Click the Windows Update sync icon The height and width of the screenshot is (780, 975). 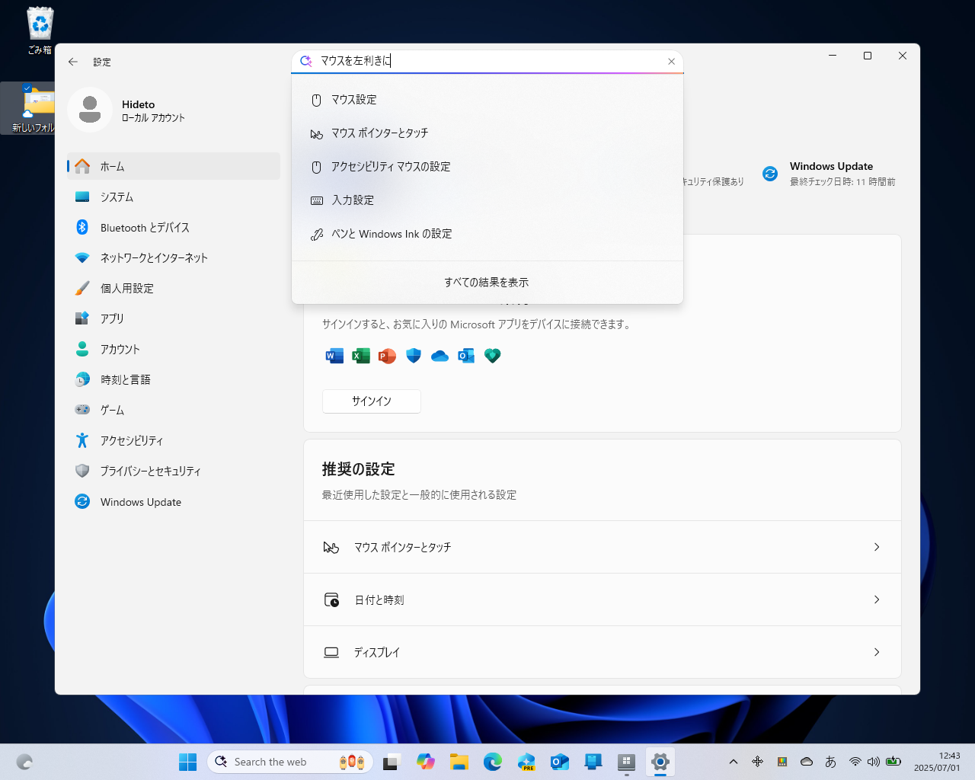770,174
